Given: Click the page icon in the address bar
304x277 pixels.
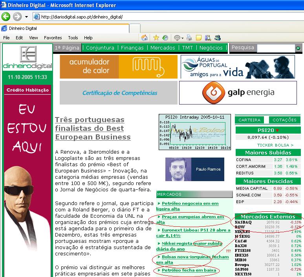Looking at the screenshot, I should coord(37,17).
